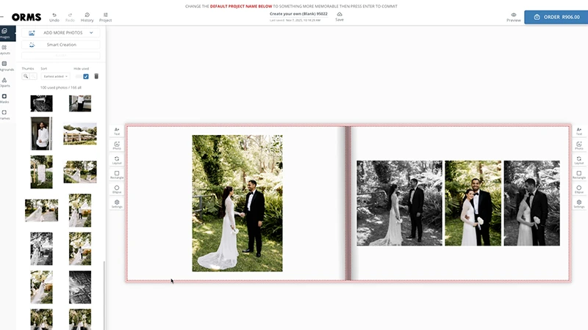Open the Preview eye icon
588x330 pixels.
pyautogui.click(x=514, y=16)
